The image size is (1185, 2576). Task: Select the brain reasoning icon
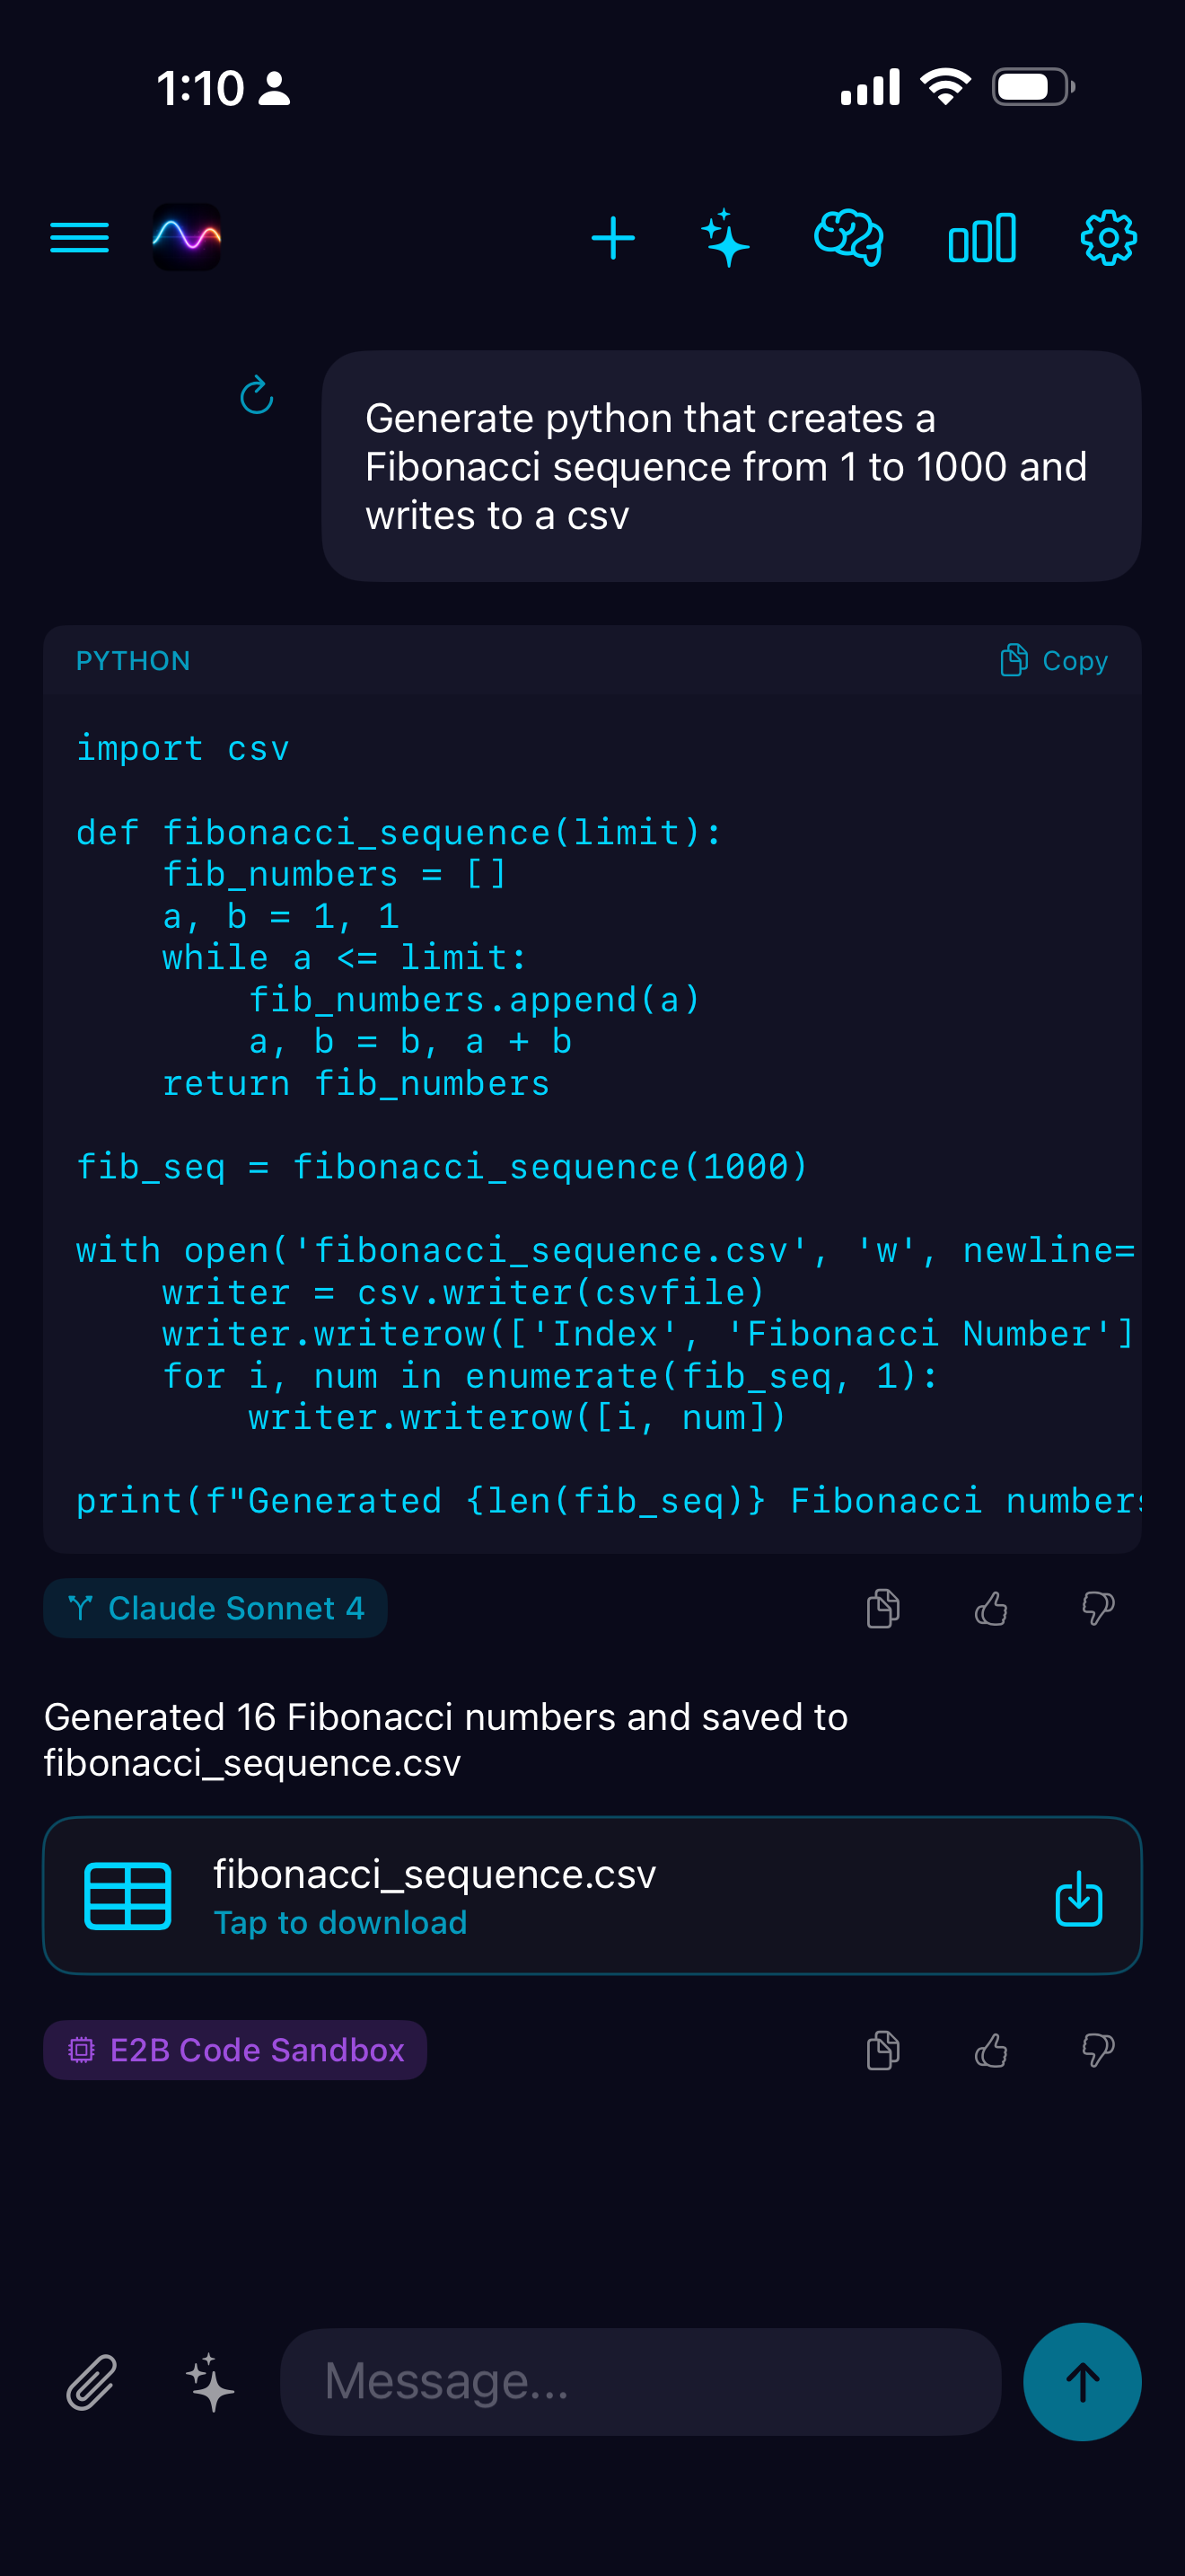pos(848,237)
